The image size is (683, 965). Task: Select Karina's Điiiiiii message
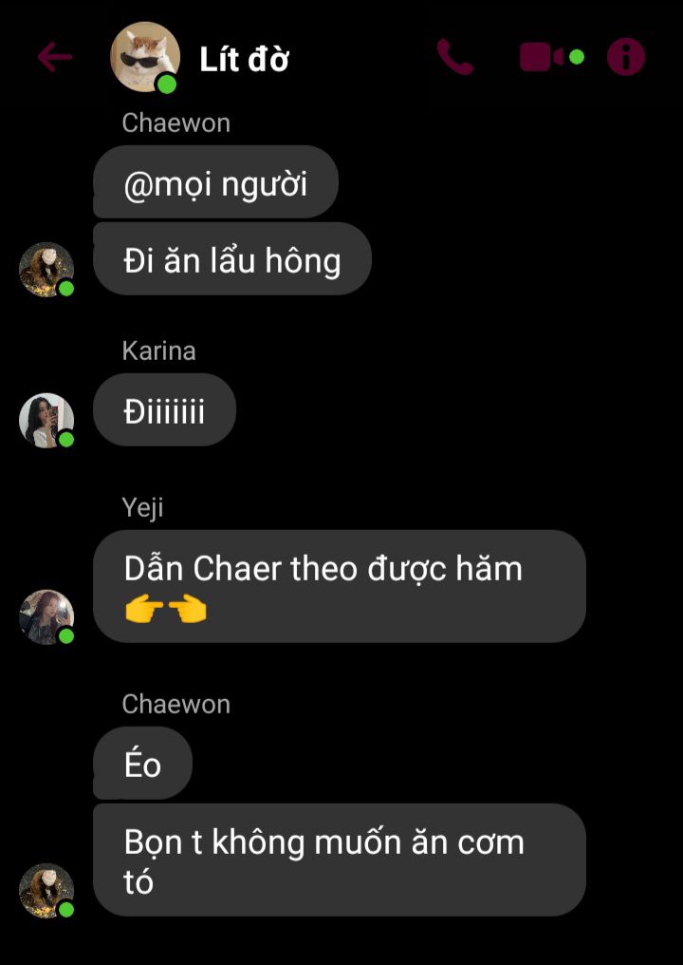point(165,410)
